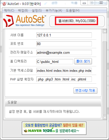This screenshot has height=140, width=109.
Task: Click the AutoSet logo image
Action: click(x=25, y=21)
